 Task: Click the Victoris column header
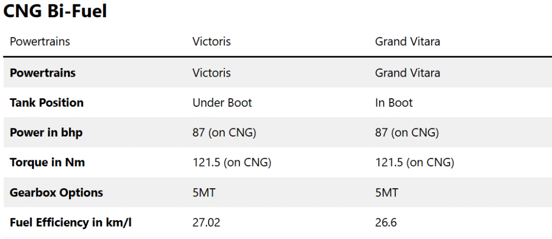click(211, 42)
